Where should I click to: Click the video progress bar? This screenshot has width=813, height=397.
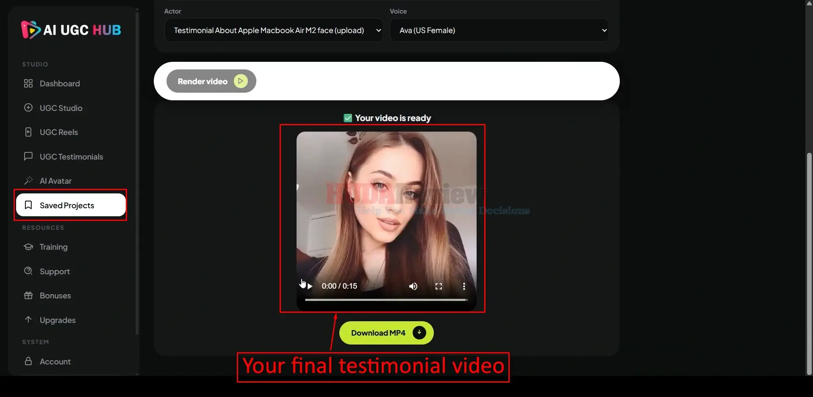coord(386,300)
